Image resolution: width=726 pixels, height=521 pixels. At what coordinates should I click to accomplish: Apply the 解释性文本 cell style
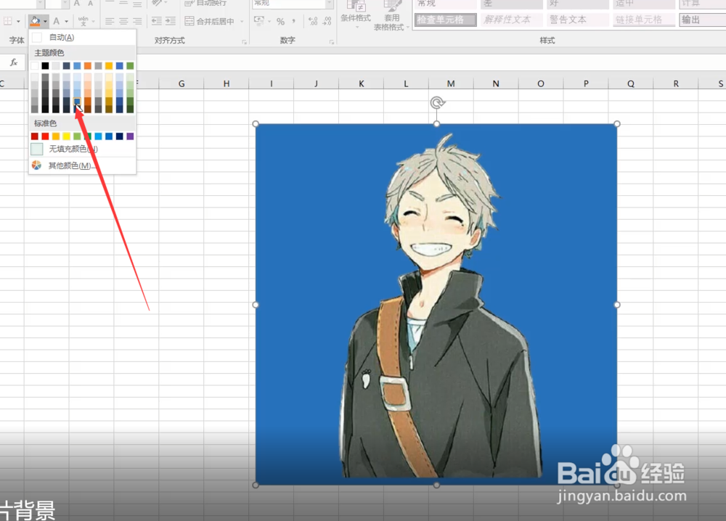(511, 20)
